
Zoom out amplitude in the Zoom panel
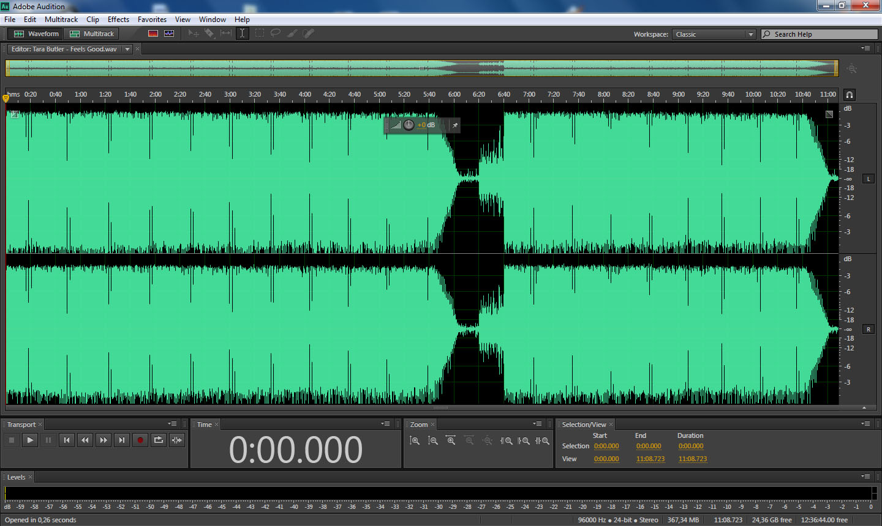pyautogui.click(x=433, y=440)
